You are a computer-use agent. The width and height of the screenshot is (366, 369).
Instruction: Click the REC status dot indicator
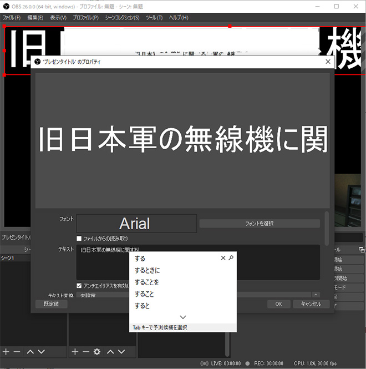coord(247,363)
